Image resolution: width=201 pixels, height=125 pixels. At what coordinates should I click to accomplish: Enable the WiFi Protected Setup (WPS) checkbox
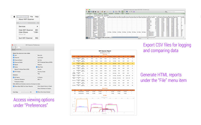[37, 62]
